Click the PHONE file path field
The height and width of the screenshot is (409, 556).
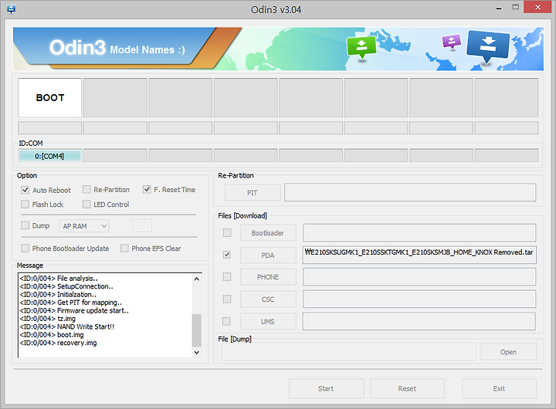pos(419,277)
